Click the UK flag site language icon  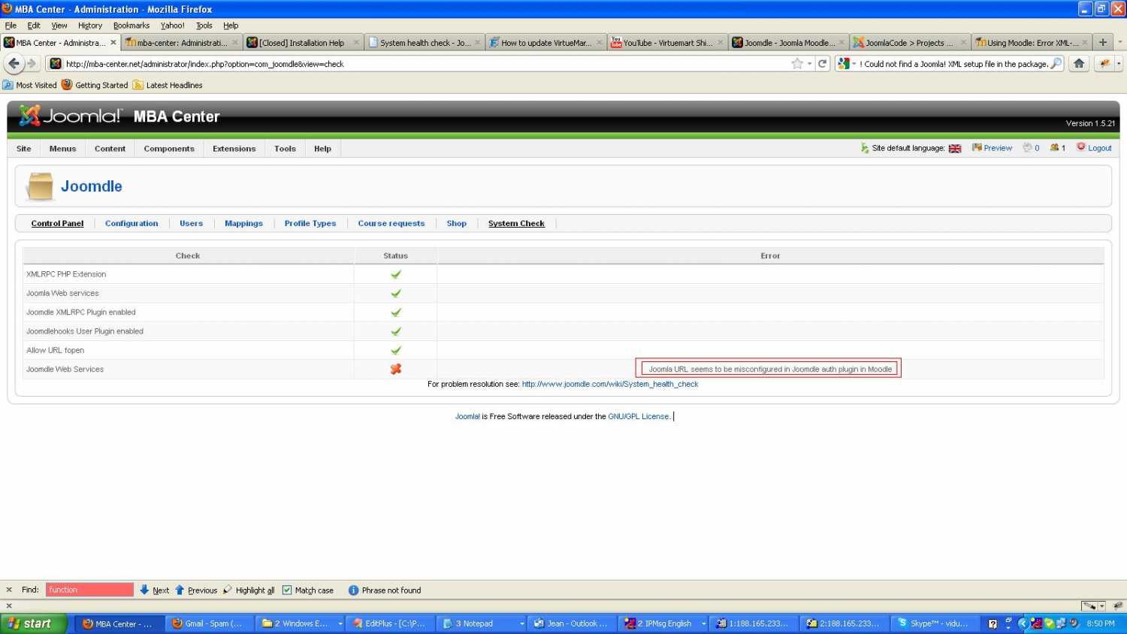(955, 149)
